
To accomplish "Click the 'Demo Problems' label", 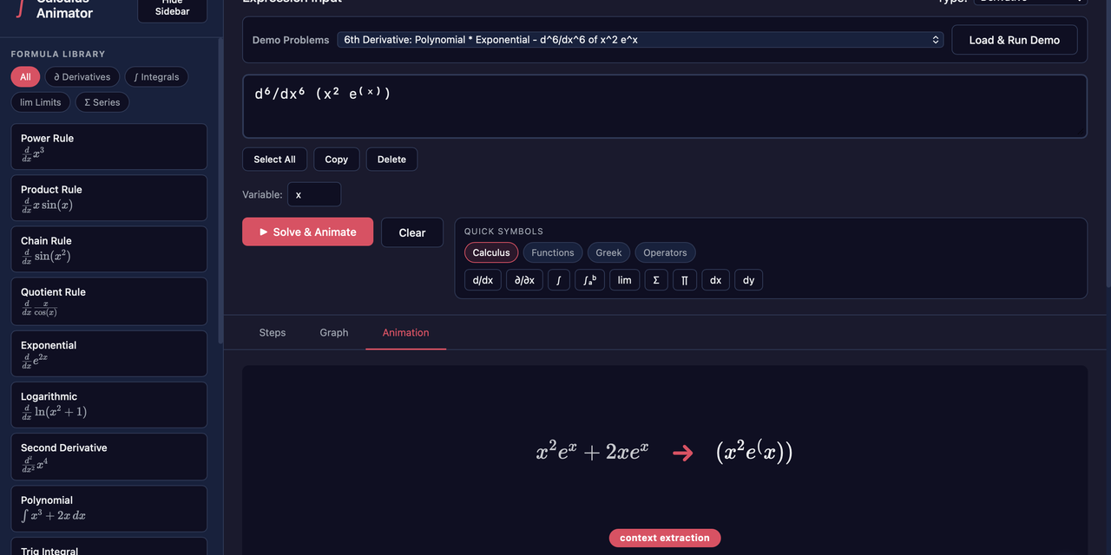I will pyautogui.click(x=291, y=40).
